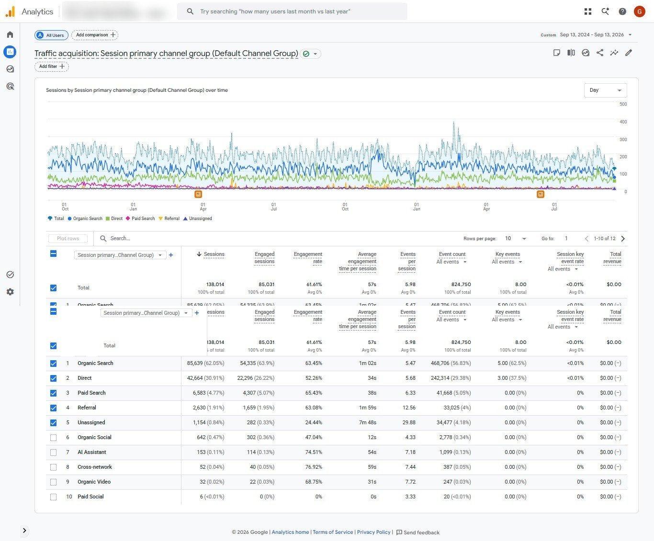Click the first orange annotation marker near Apr
654x541 pixels.
pos(198,194)
